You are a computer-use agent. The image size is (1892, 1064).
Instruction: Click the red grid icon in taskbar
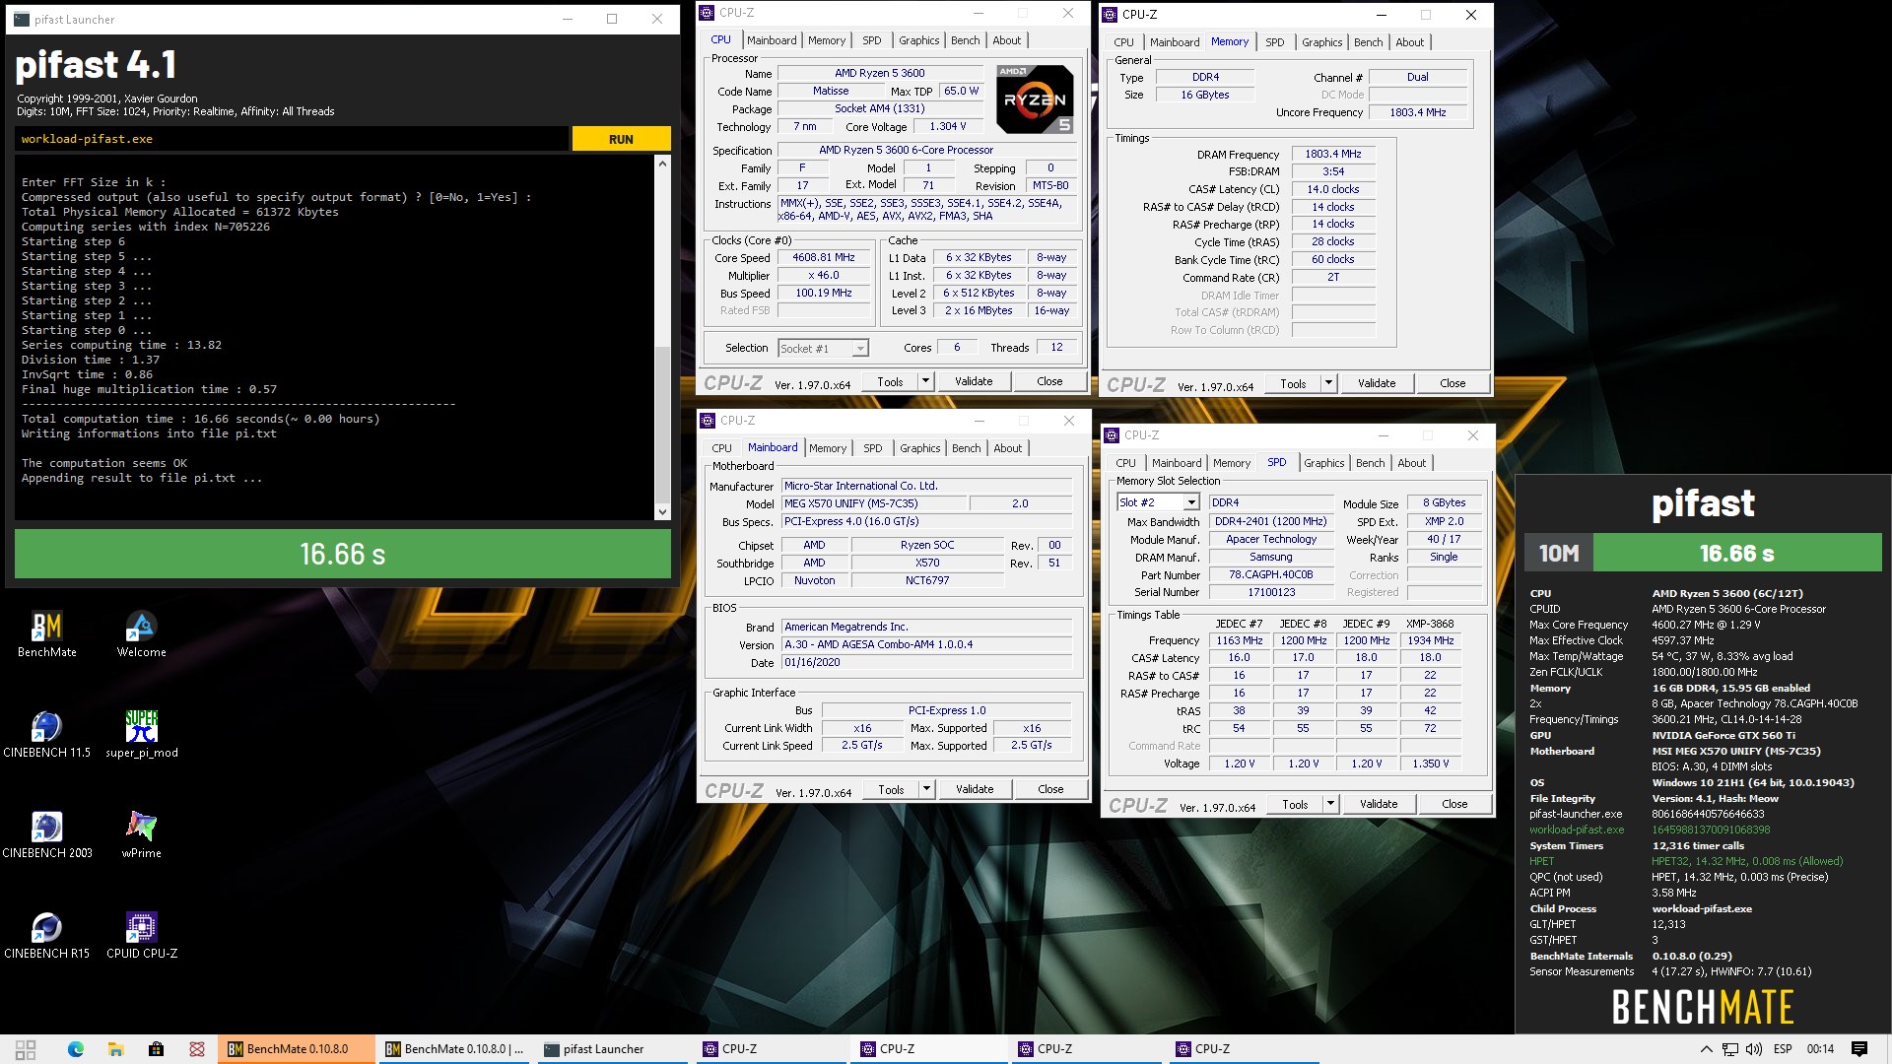point(196,1049)
